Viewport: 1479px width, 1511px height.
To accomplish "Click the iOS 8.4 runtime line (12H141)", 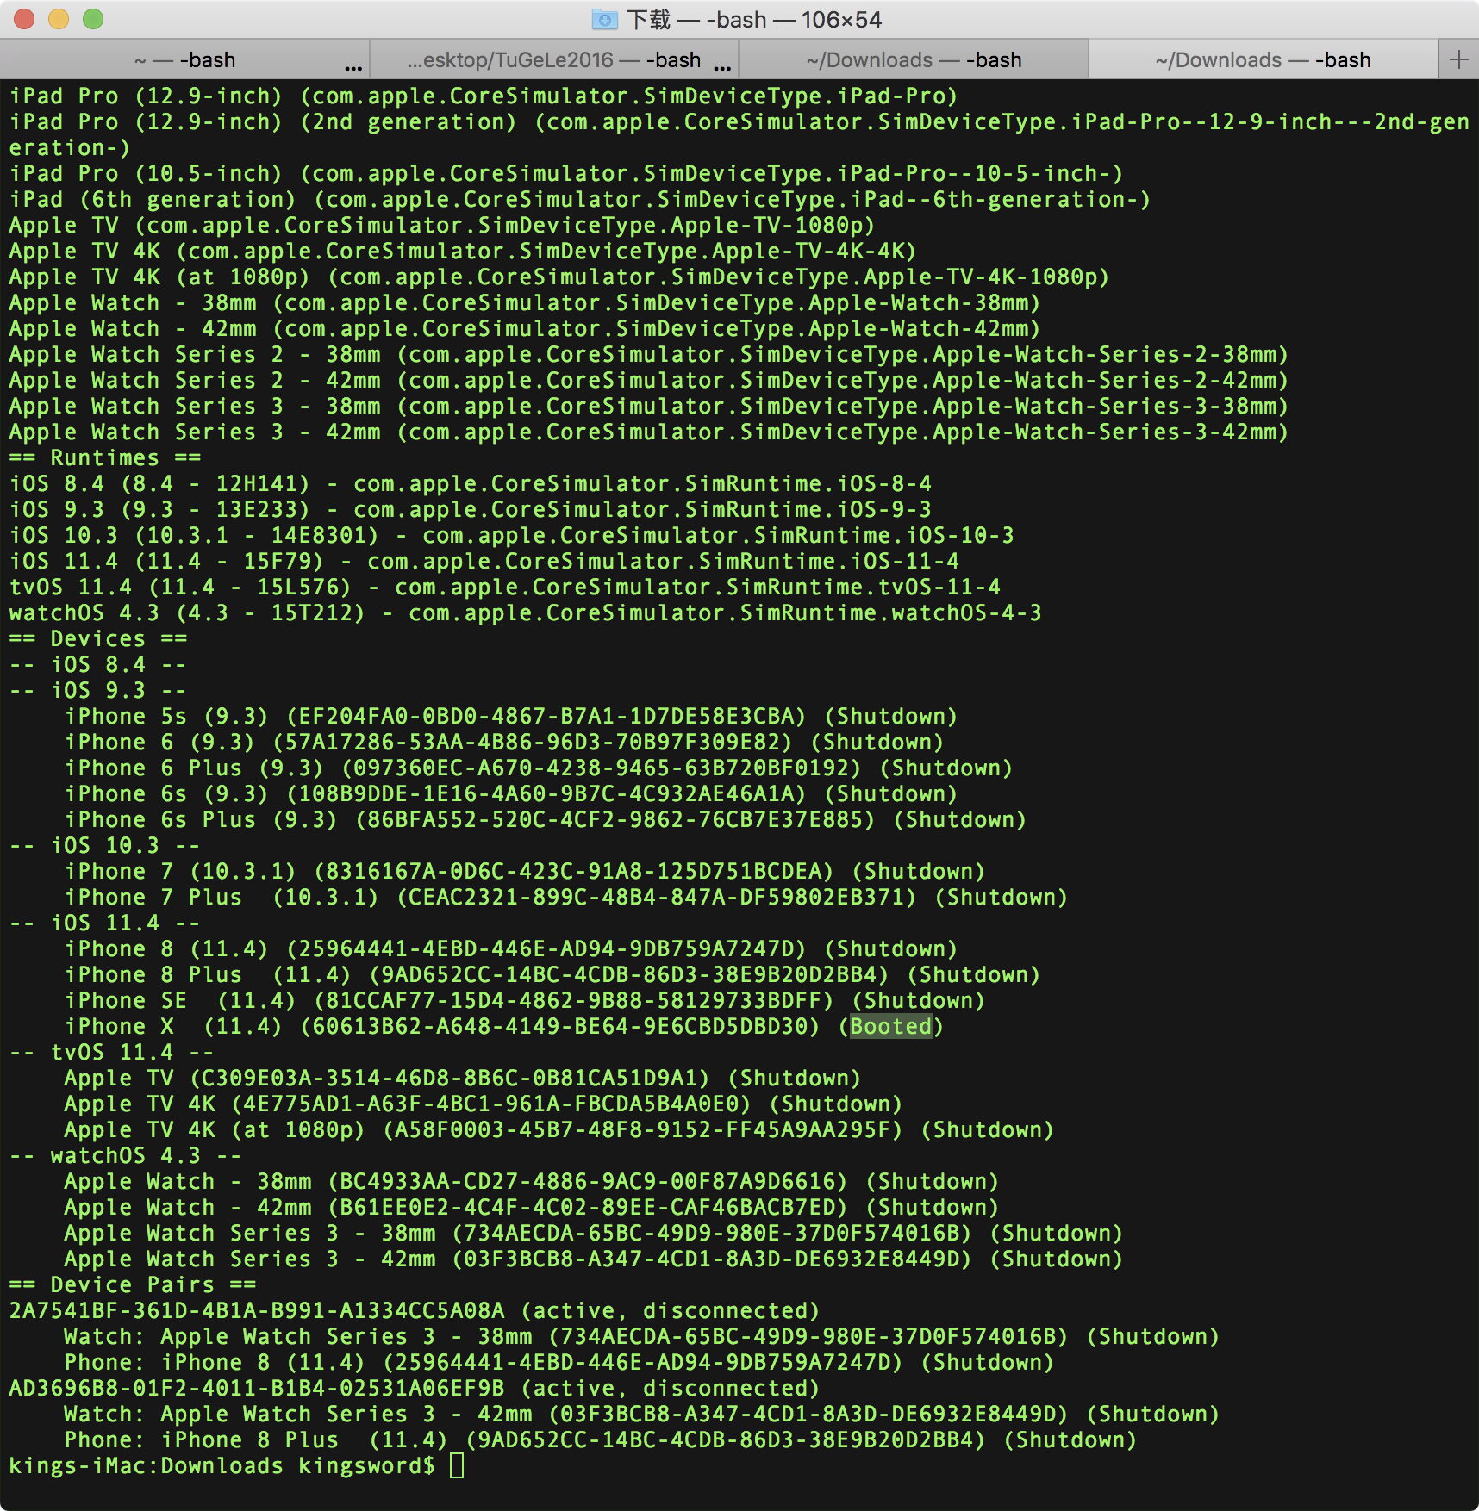I will point(471,483).
